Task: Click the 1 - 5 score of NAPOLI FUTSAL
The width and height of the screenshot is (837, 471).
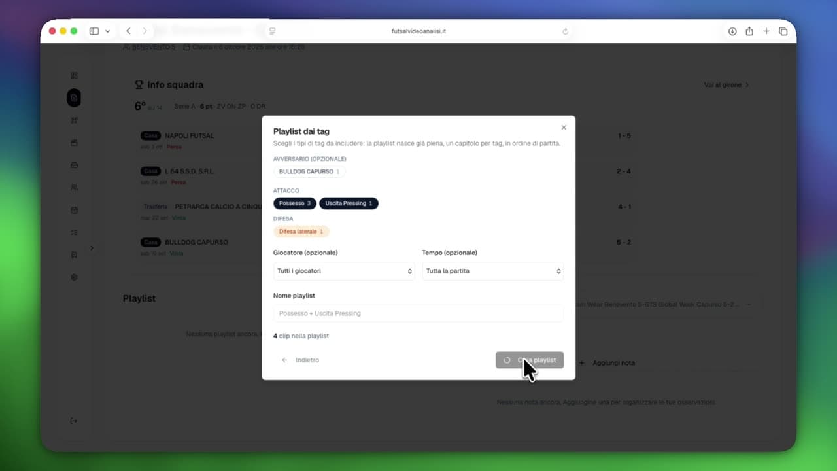Action: coord(624,136)
